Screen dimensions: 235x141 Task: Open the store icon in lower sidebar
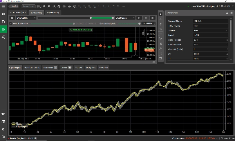pyautogui.click(x=3, y=114)
